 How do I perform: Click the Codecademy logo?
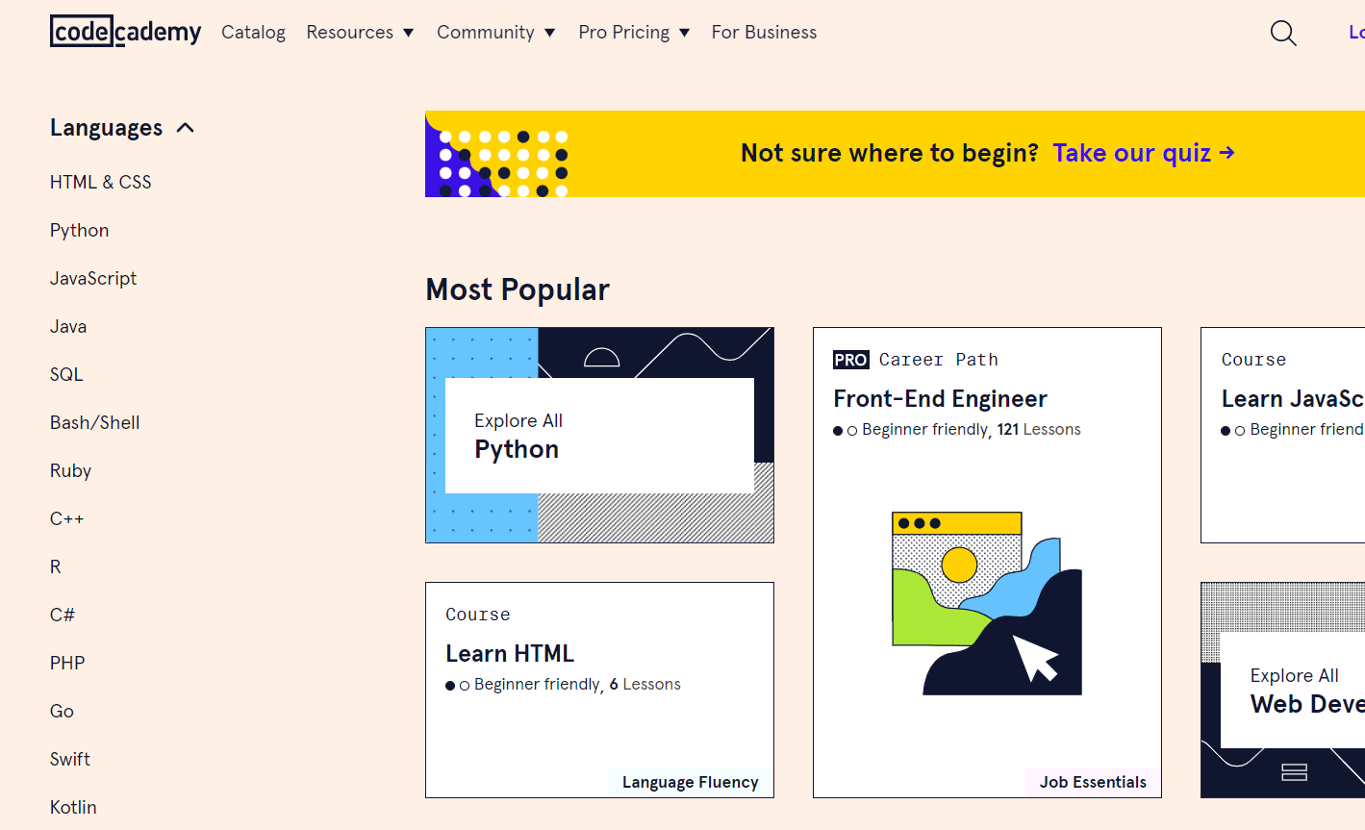tap(125, 31)
